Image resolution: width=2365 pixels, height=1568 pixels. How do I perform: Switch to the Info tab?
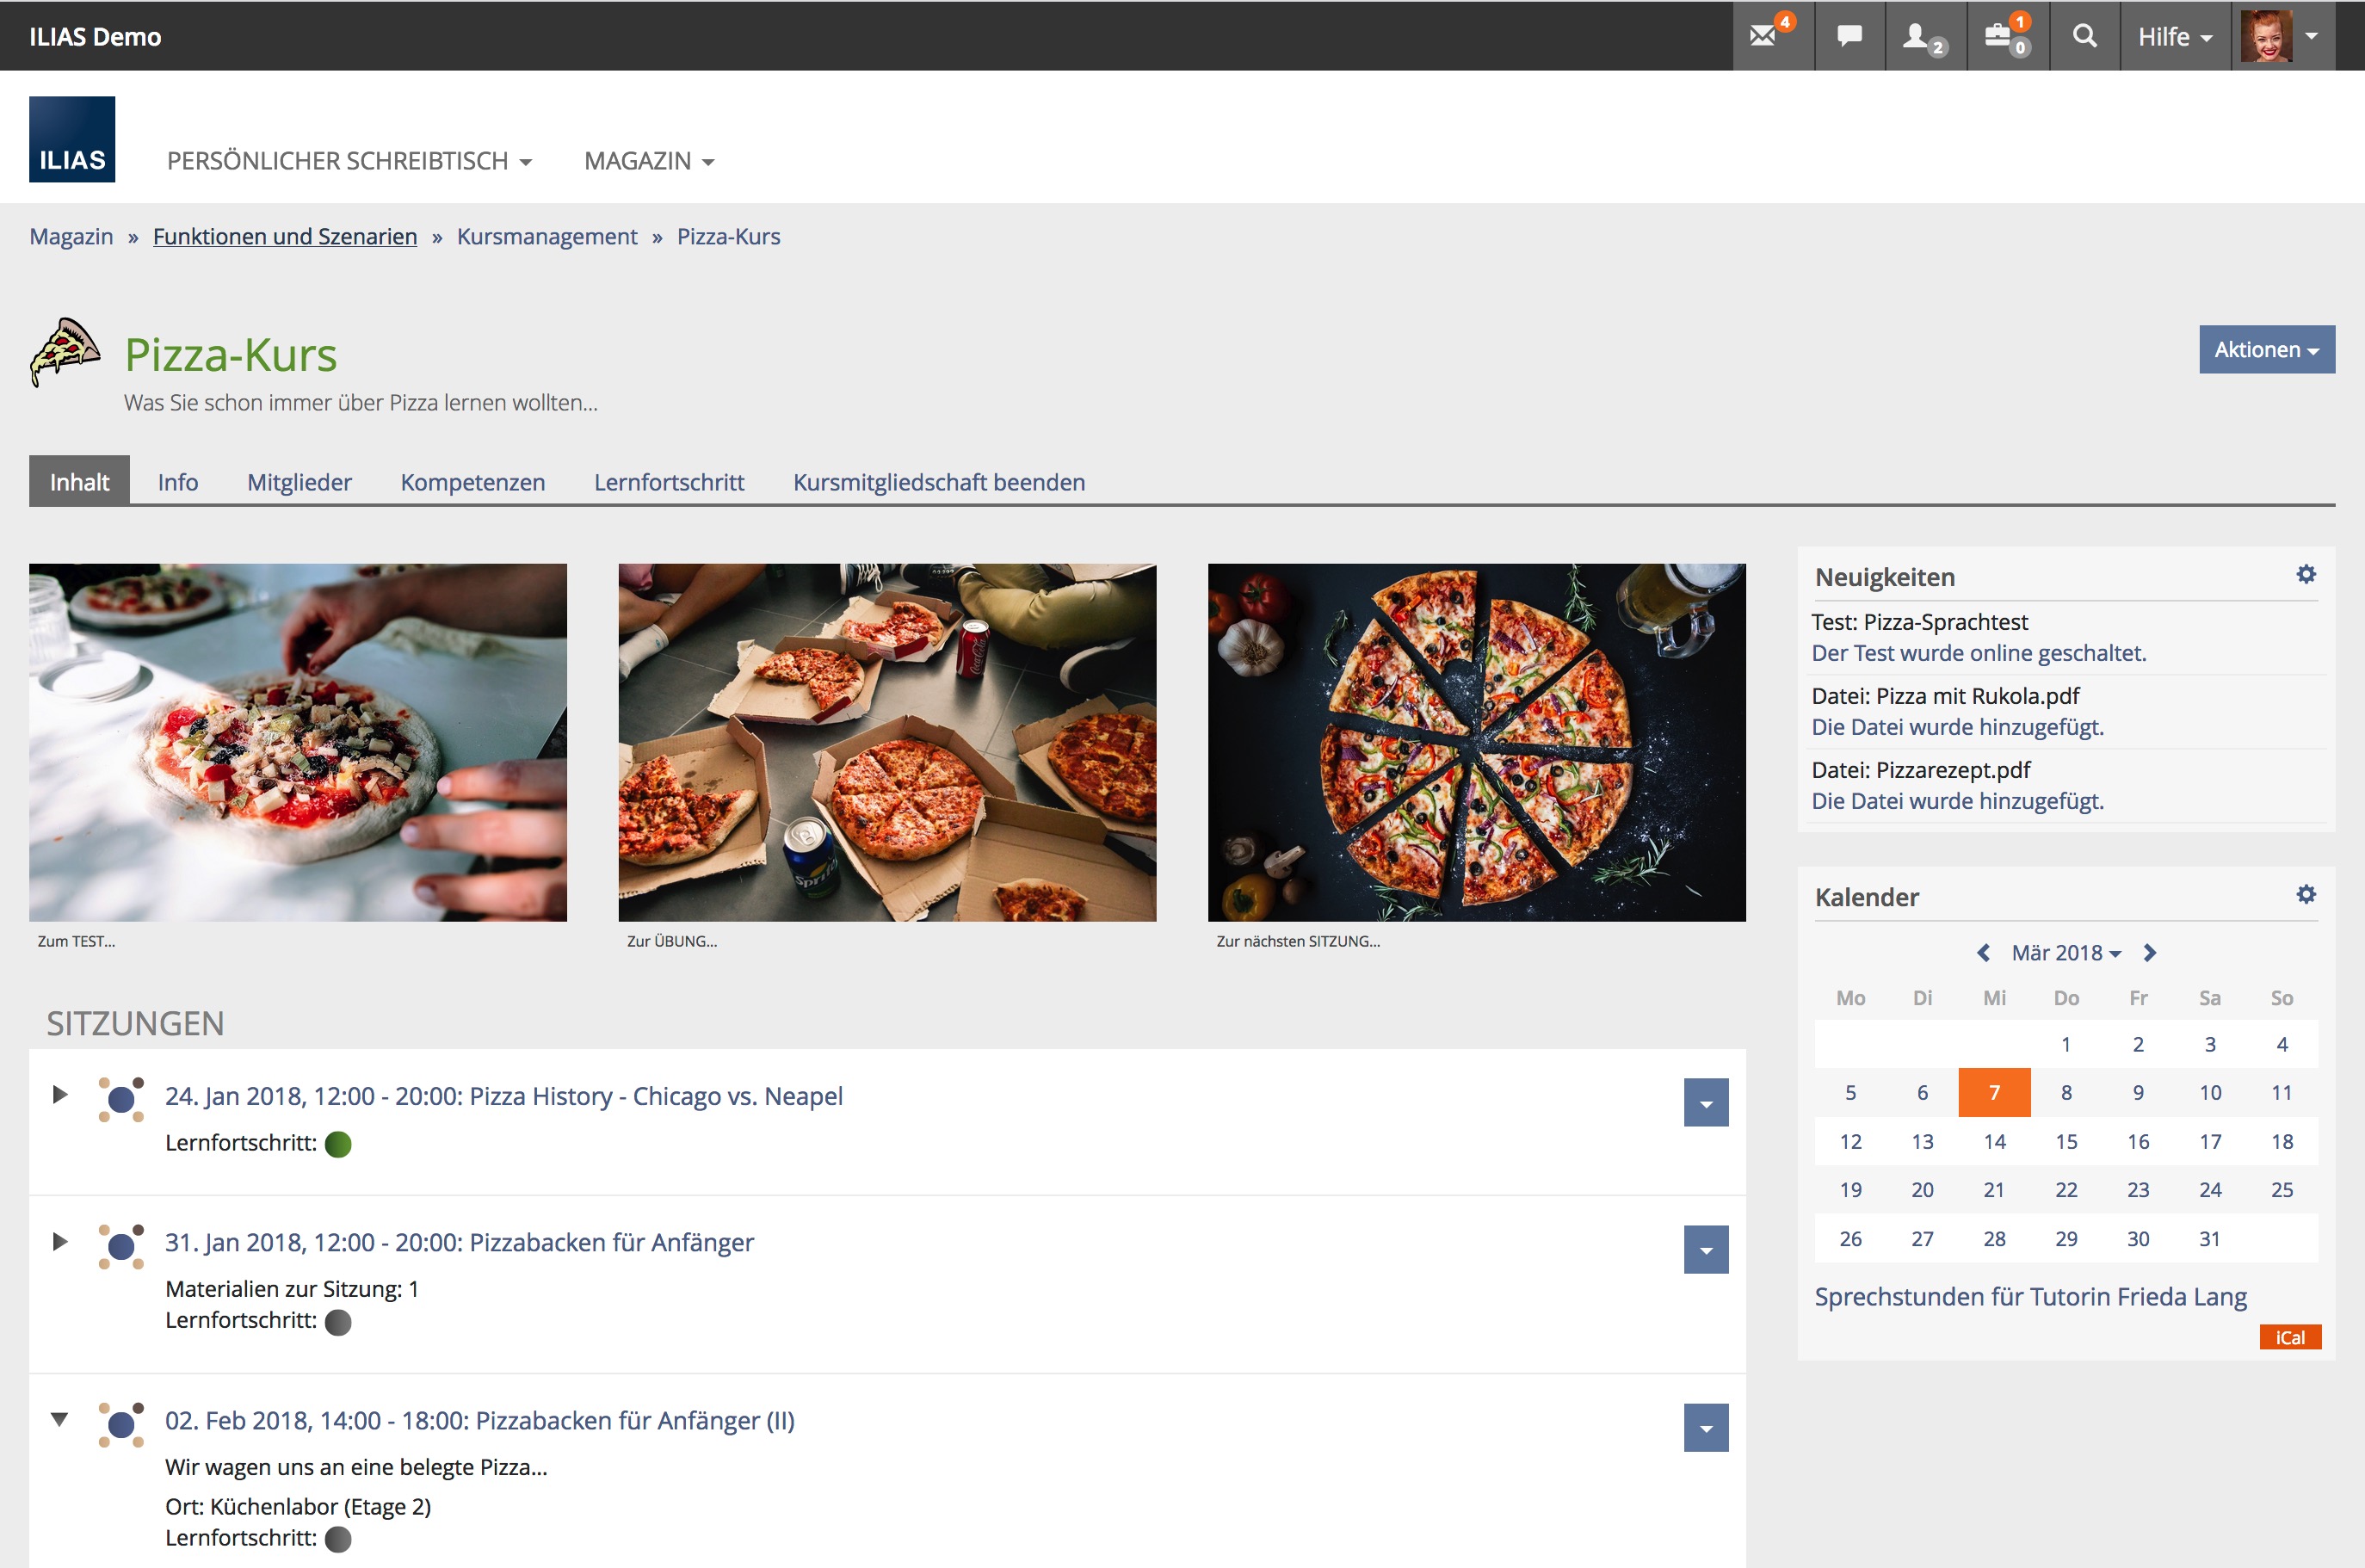pos(178,481)
